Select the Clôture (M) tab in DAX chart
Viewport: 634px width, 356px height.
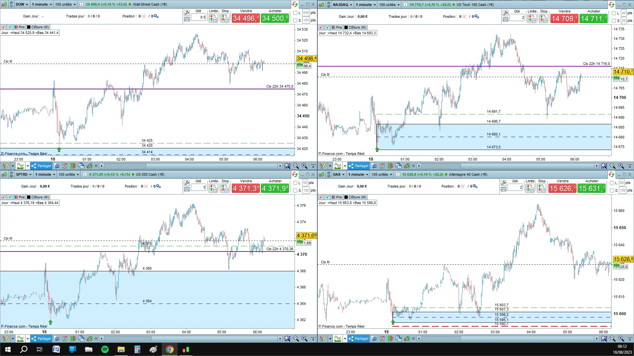[x=355, y=197]
